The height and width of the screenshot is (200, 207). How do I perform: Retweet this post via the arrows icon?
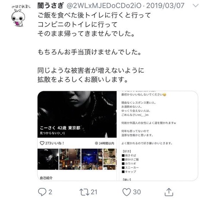(85, 192)
